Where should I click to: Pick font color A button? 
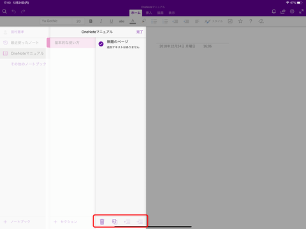[133, 21]
